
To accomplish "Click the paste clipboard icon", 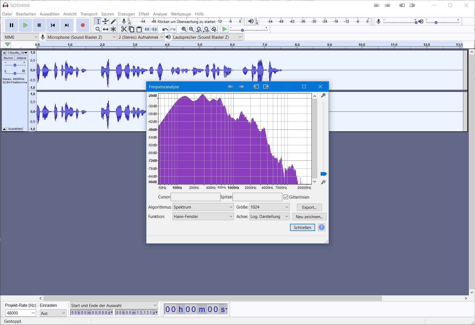I will click(139, 29).
